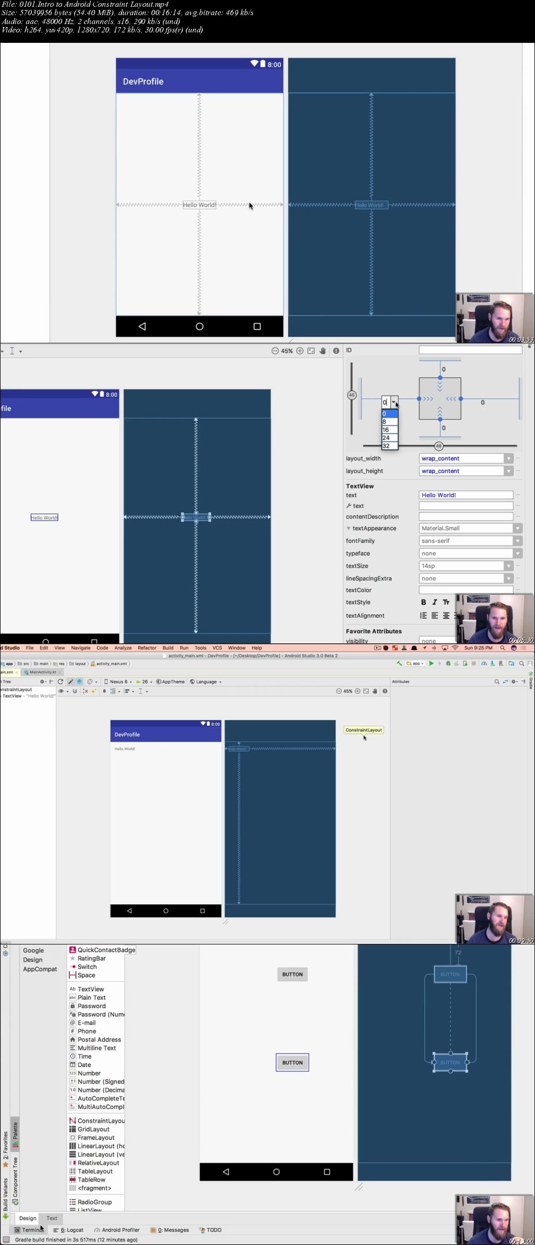Click the Clear All Constraints icon
Image resolution: width=535 pixels, height=1245 pixels.
tap(85, 691)
